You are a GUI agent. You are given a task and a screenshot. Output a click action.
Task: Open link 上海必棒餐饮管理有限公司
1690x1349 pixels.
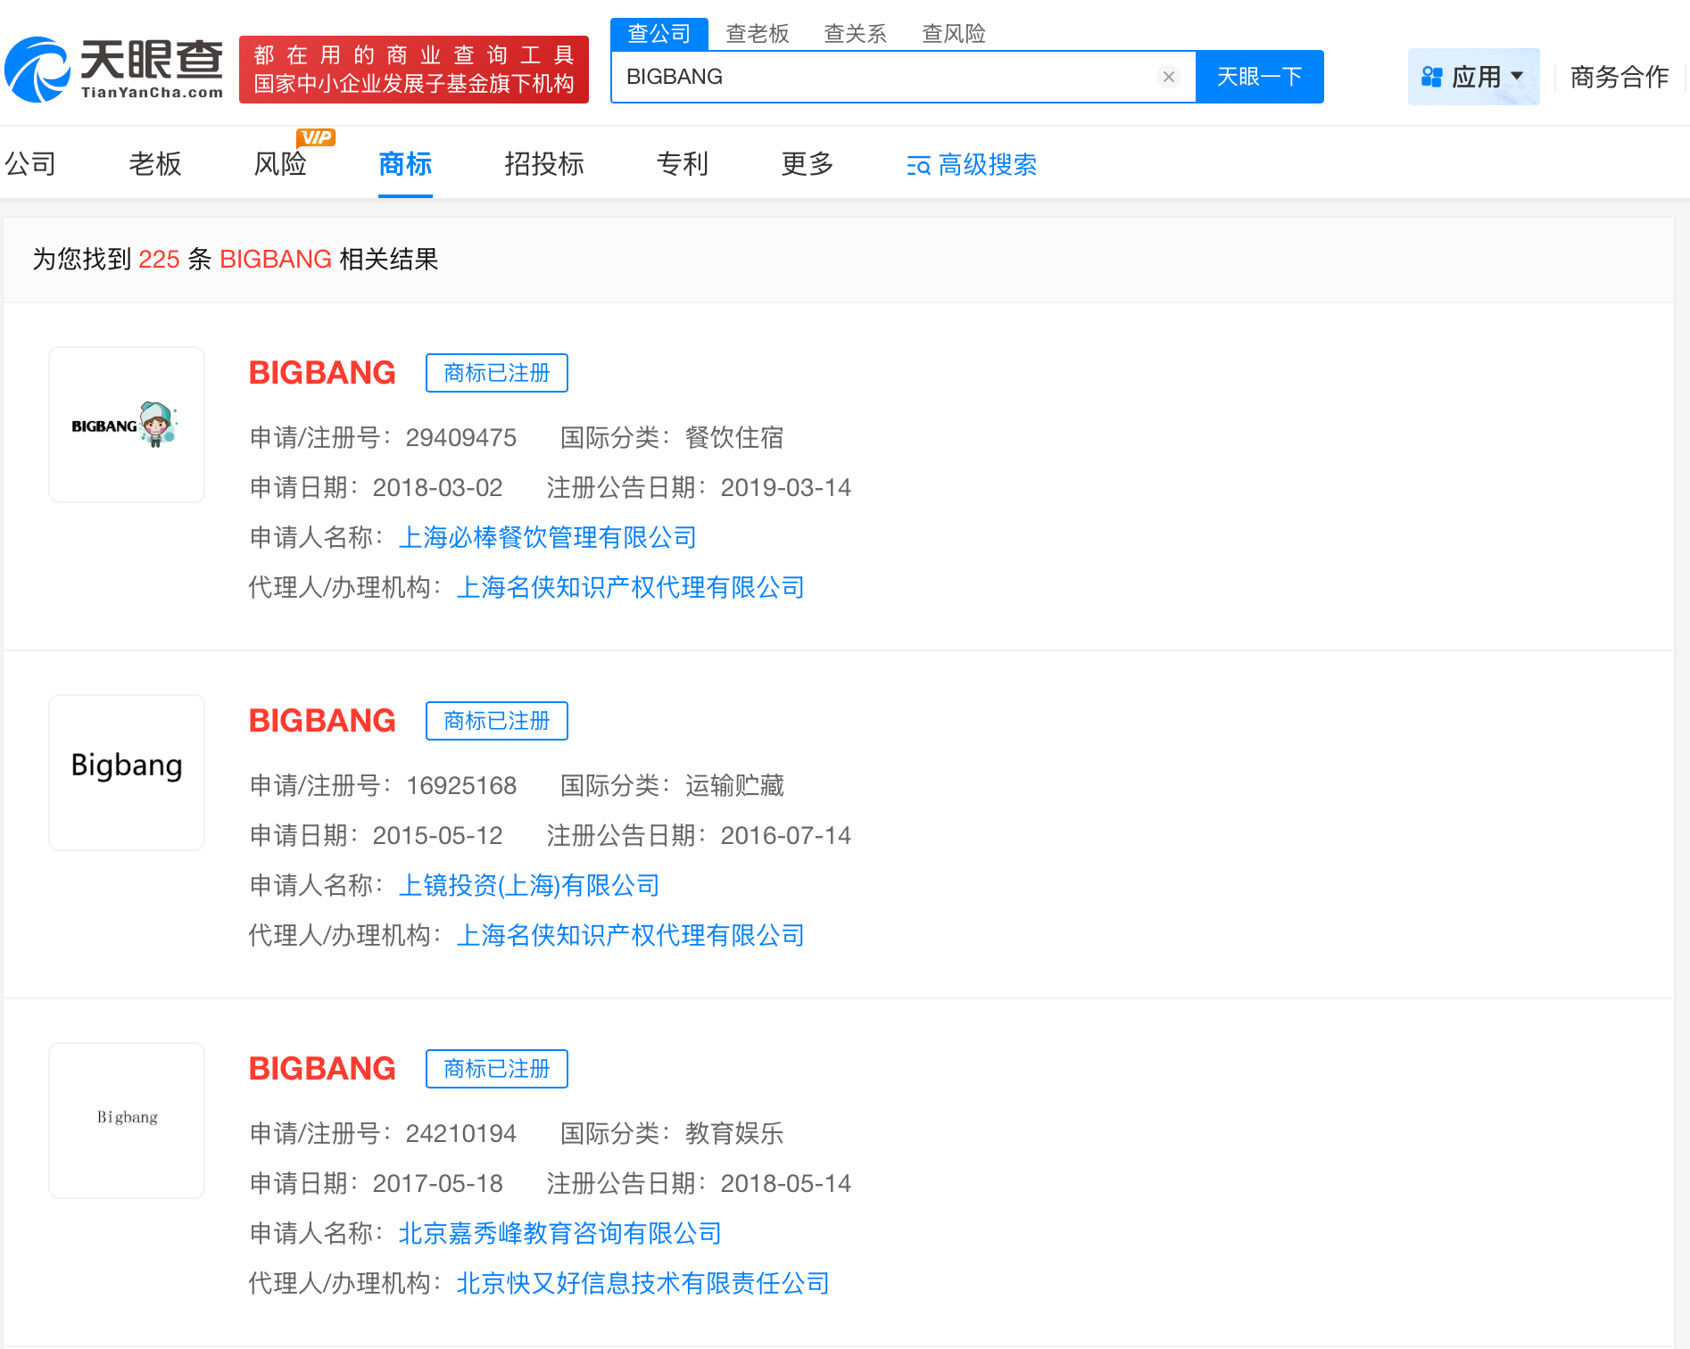547,537
